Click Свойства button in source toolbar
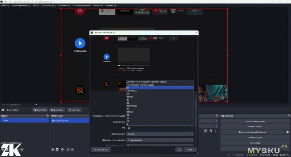Viewport: 291px width, 157px height. 40,110
